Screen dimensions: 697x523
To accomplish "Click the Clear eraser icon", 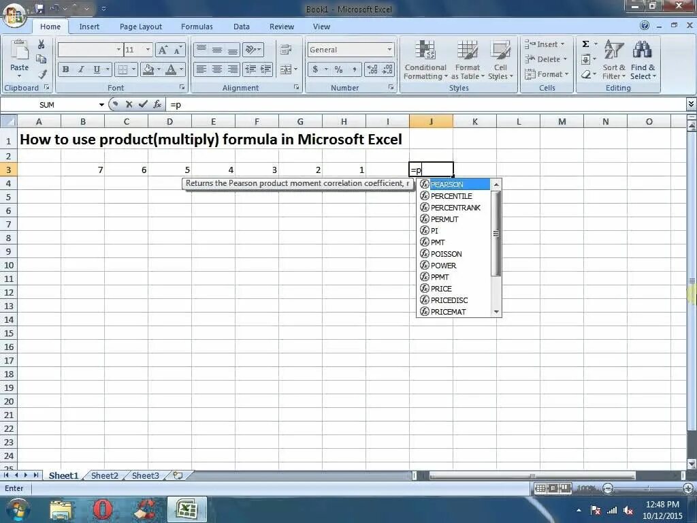I will tap(586, 74).
